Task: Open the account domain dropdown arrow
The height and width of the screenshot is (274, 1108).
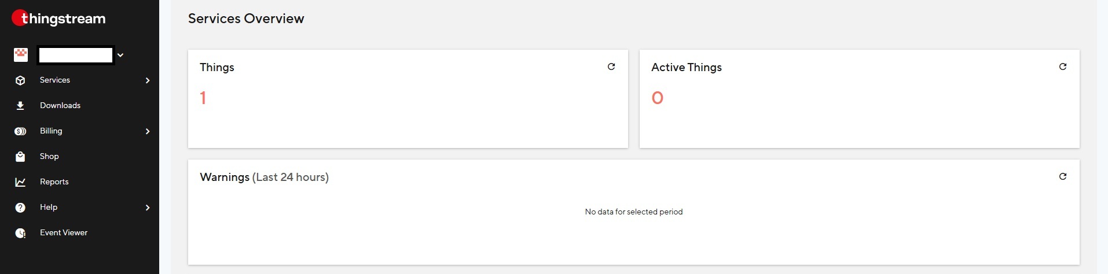Action: [x=120, y=55]
